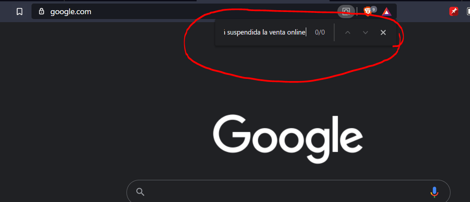The height and width of the screenshot is (202, 470).
Task: Select the google.com URL in the address bar
Action: click(x=71, y=12)
